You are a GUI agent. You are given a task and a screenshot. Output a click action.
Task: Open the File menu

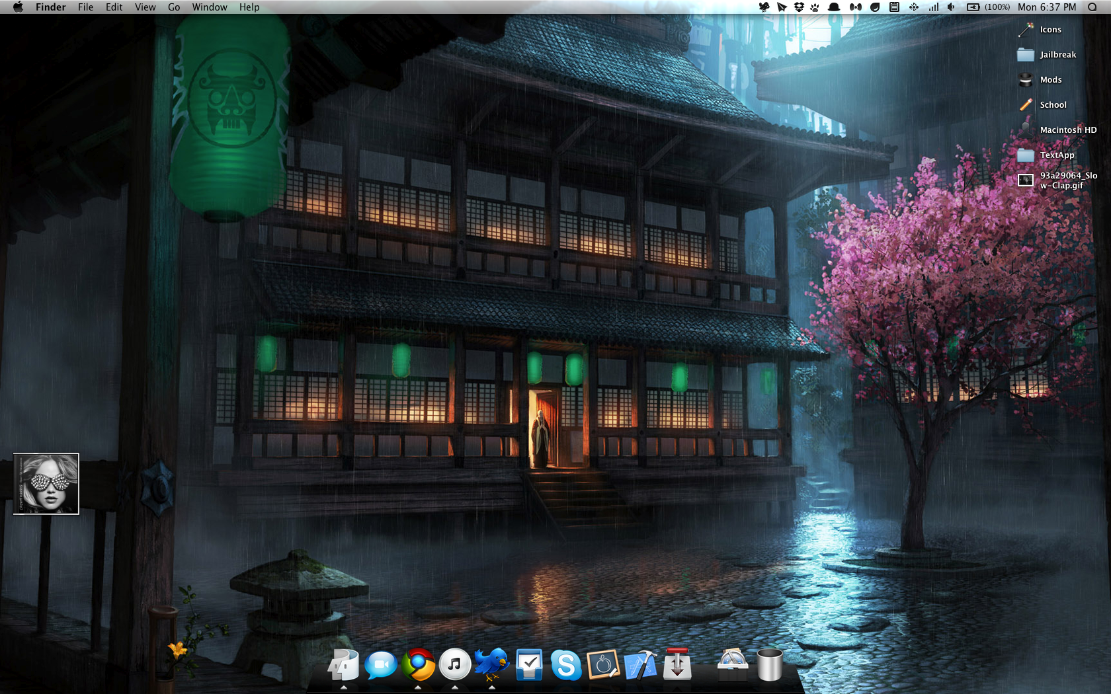(x=85, y=7)
